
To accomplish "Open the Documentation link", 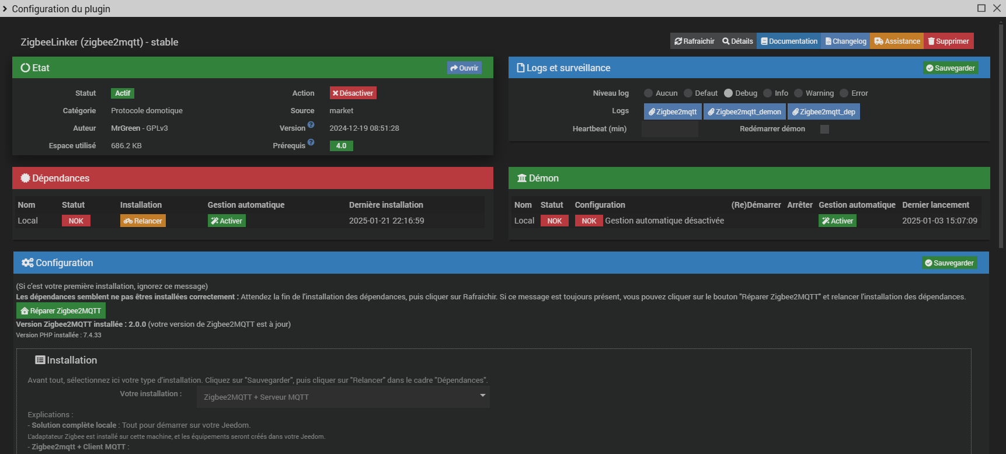I will 789,41.
